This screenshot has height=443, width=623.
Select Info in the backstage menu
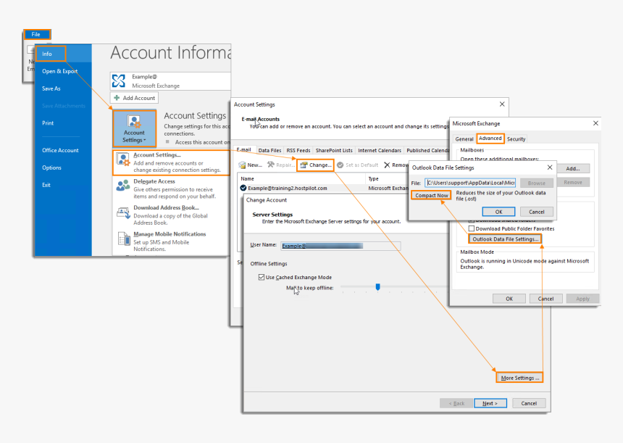point(51,54)
